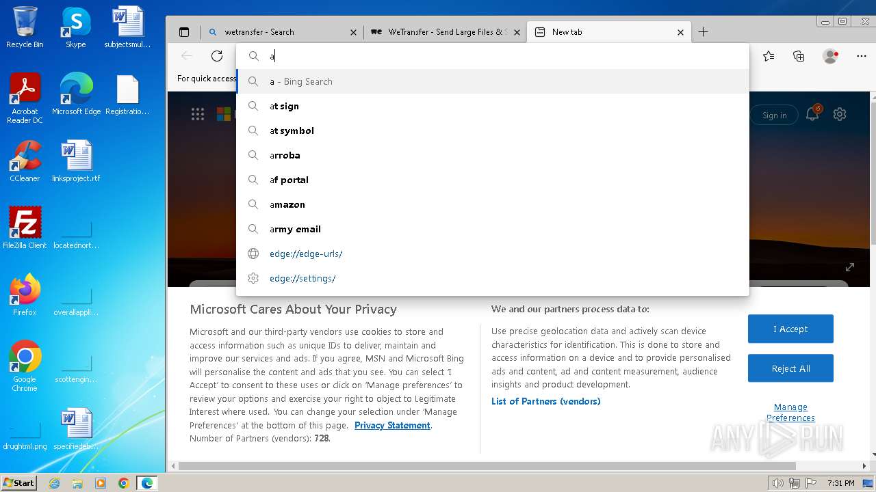The width and height of the screenshot is (876, 492).
Task: Choose the 'army email' suggestion
Action: coord(493,229)
